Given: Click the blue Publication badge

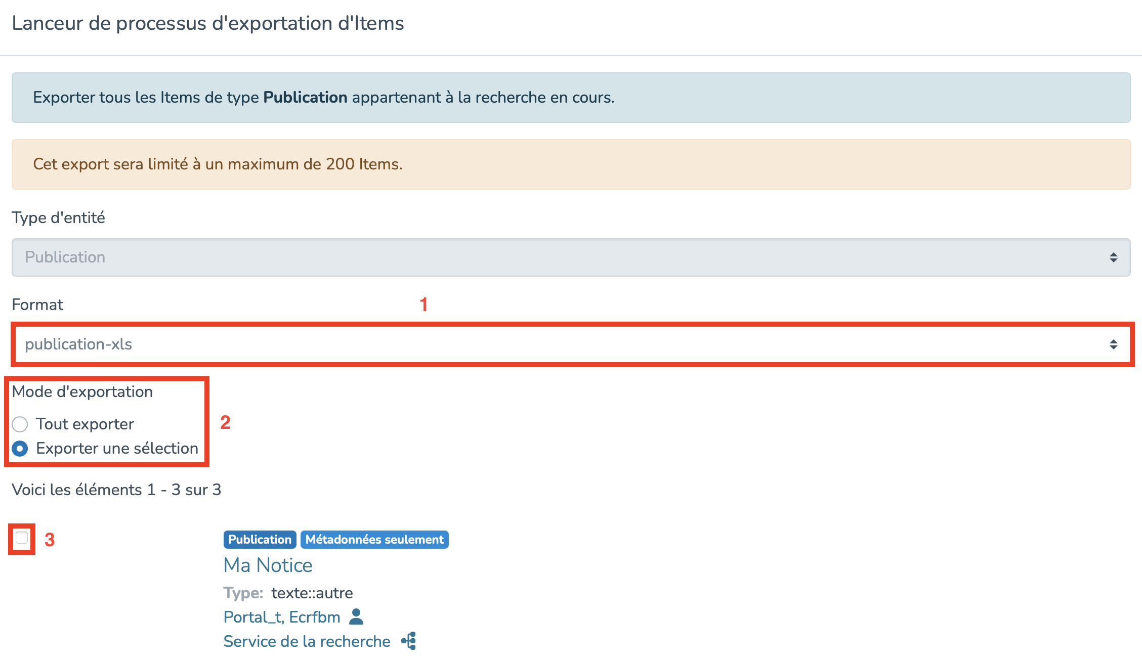Looking at the screenshot, I should tap(260, 540).
